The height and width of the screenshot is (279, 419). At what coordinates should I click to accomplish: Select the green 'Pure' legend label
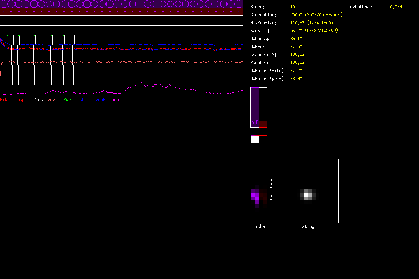click(x=68, y=100)
